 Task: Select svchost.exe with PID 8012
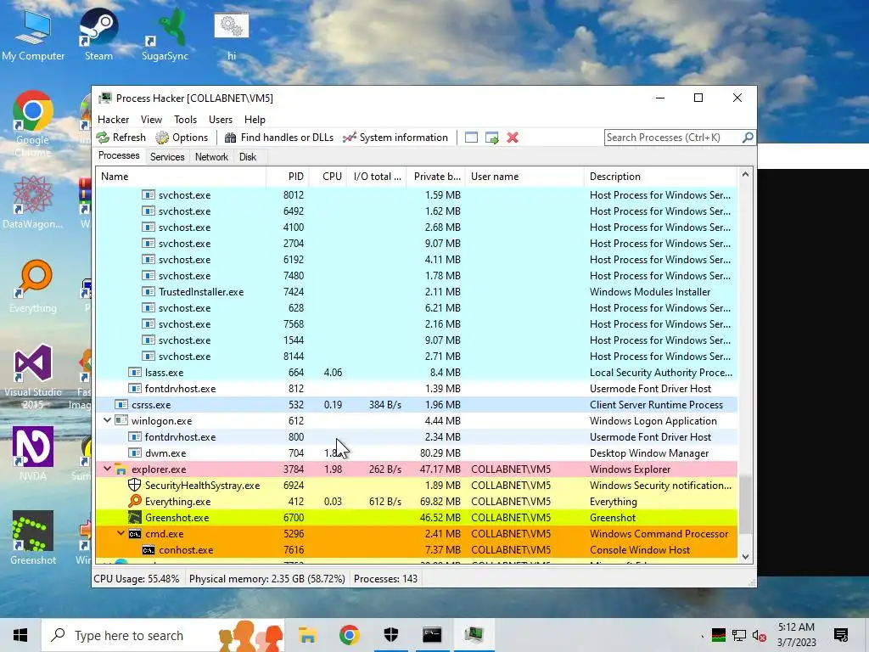pos(416,195)
